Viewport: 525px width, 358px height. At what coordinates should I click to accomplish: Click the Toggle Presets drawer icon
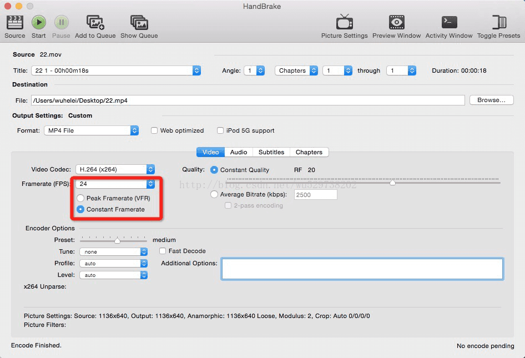pos(499,22)
